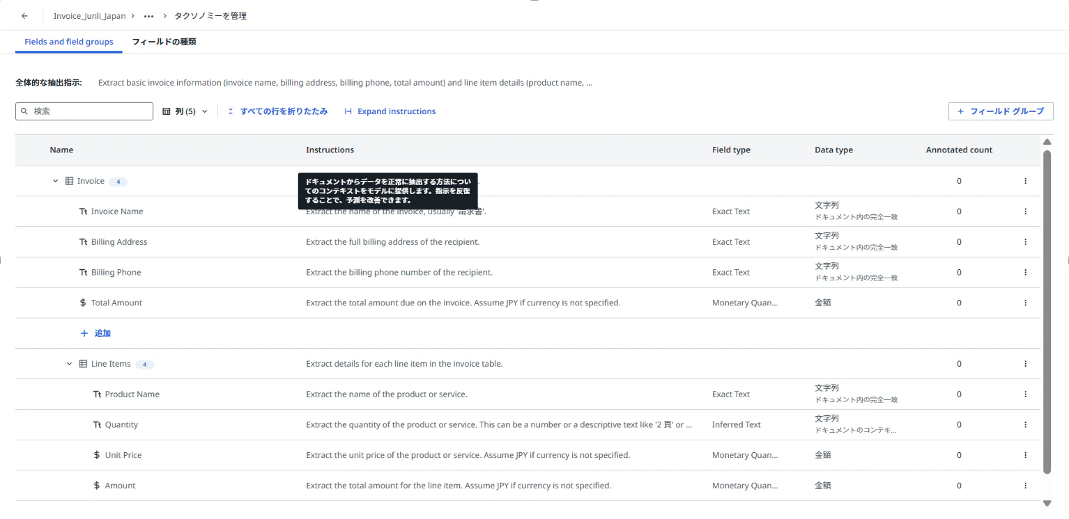1069x519 pixels.
Task: Open breadcrumb ellipsis menu
Action: 148,16
